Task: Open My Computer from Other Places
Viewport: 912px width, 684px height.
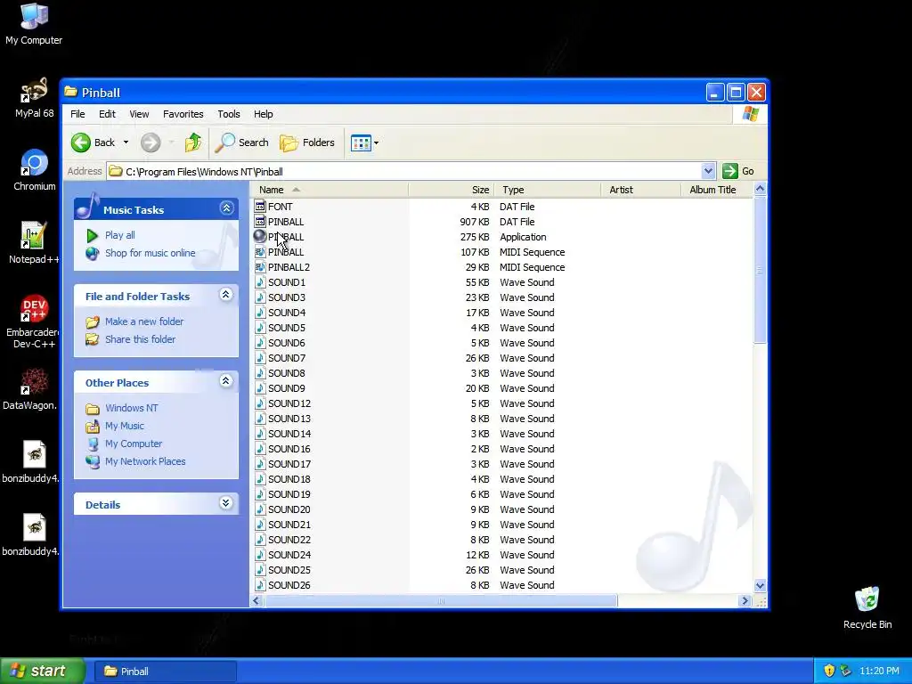Action: coord(134,444)
